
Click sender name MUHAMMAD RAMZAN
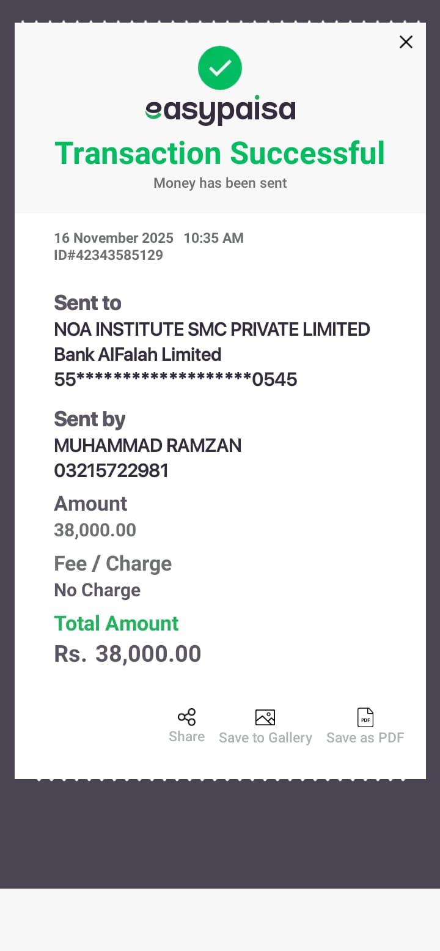pos(148,445)
